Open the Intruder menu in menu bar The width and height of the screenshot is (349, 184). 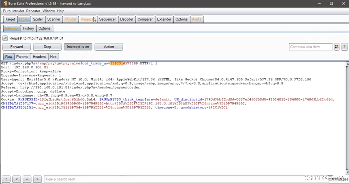18,11
